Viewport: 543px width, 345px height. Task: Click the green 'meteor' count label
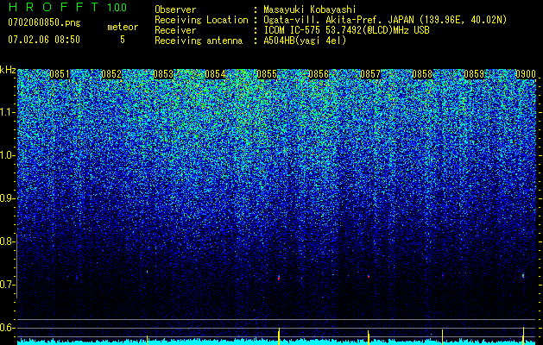click(x=123, y=27)
